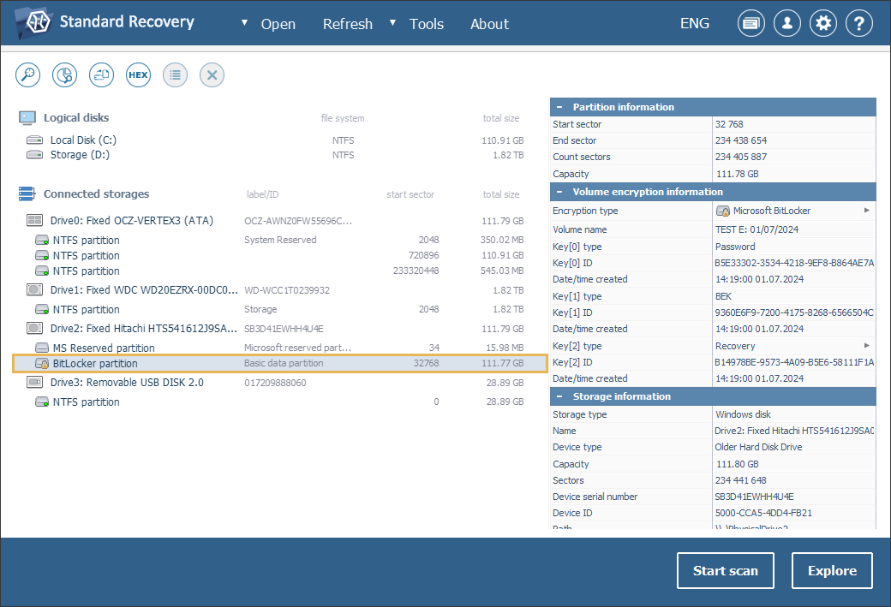Click the Open menu
The image size is (891, 607).
coord(278,24)
